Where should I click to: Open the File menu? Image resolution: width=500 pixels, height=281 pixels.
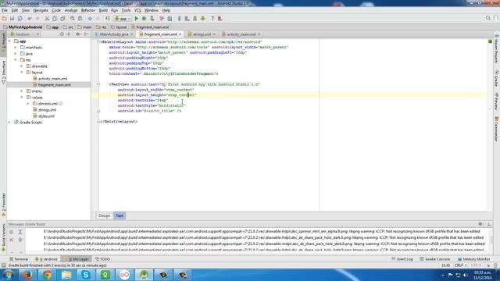(5, 10)
